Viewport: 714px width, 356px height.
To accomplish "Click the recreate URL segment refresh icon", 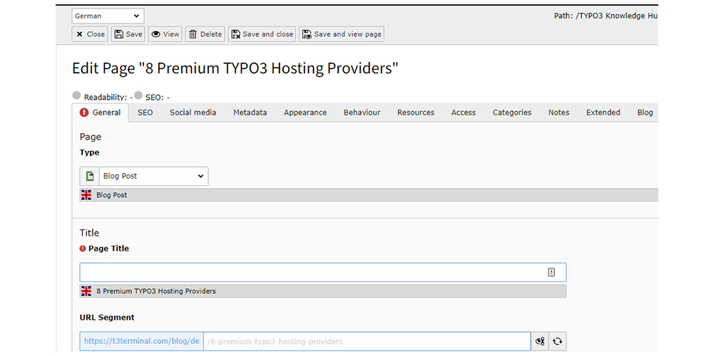I will tap(557, 341).
